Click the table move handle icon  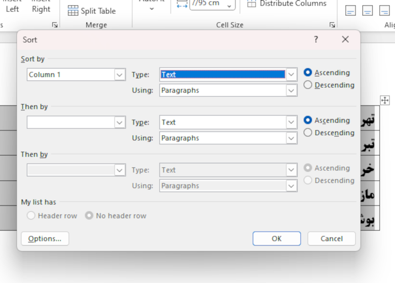click(385, 100)
